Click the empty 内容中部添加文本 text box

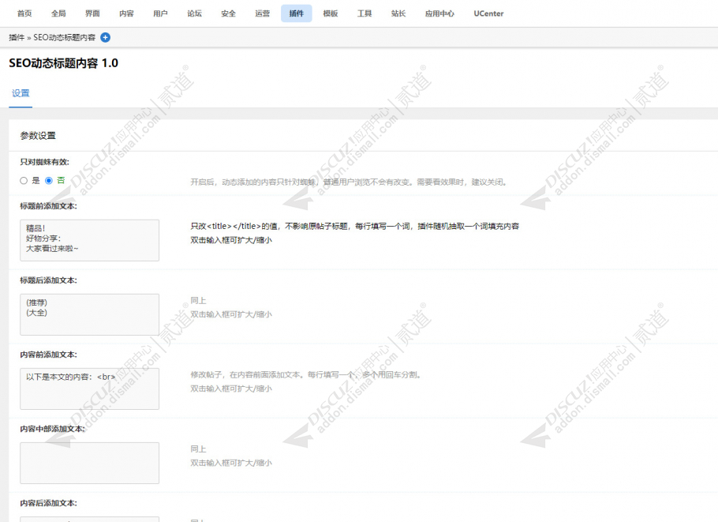tap(90, 463)
